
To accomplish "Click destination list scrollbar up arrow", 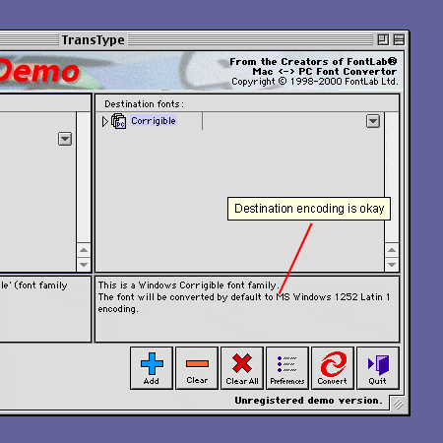I will coord(392,250).
